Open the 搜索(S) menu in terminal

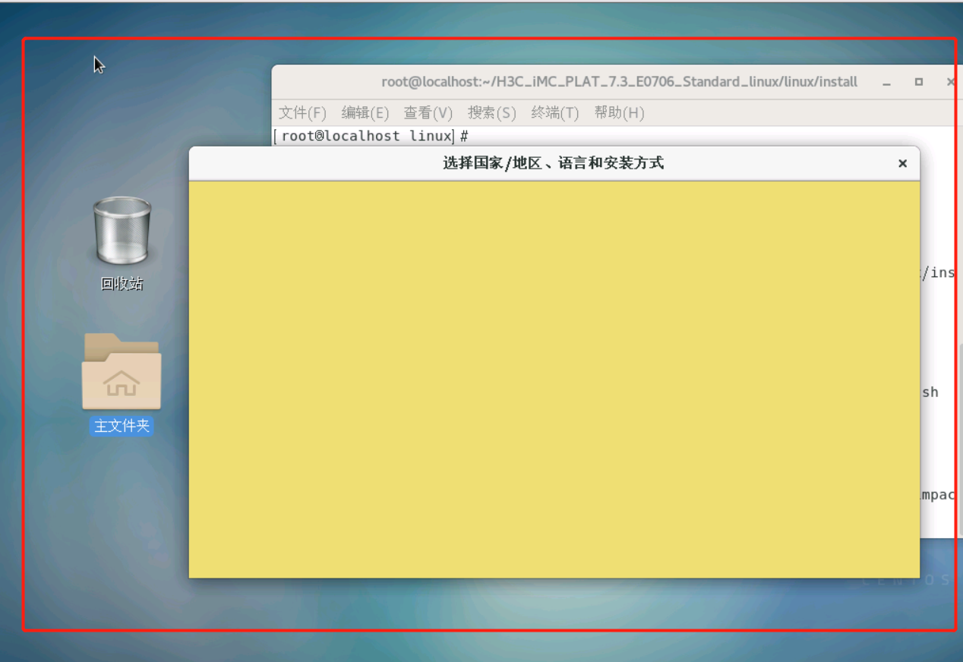492,112
